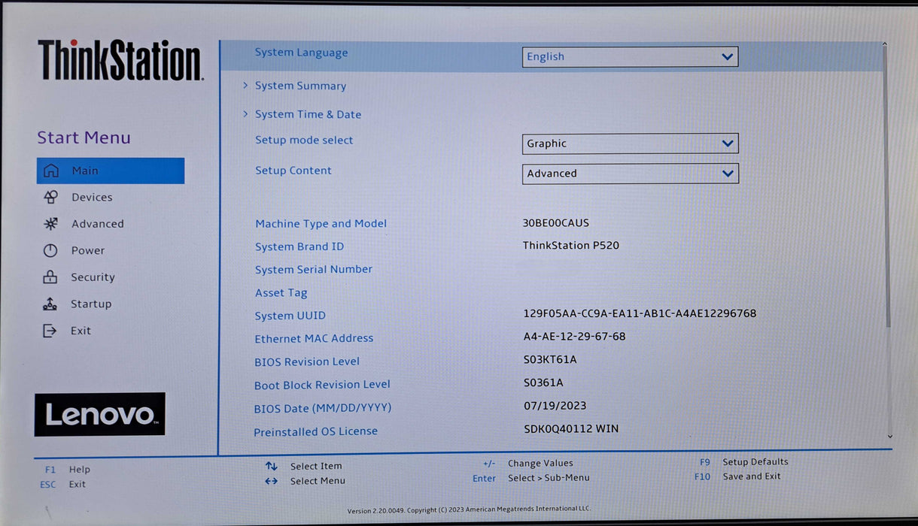The height and width of the screenshot is (526, 918).
Task: Click the Boot Block Revision Level label
Action: [x=322, y=385]
